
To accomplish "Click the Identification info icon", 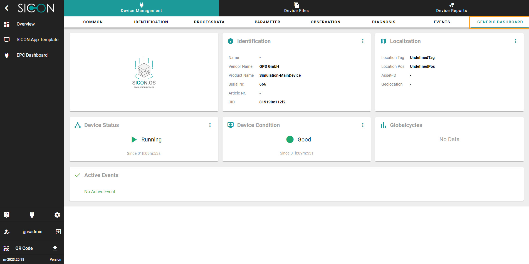I will coord(230,41).
